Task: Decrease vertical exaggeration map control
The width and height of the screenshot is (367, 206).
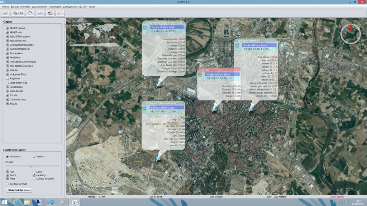Action: point(104,188)
